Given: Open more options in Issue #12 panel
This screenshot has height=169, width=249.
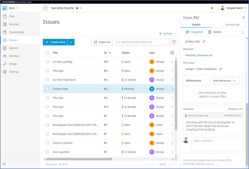Looking at the screenshot, I should [242, 32].
